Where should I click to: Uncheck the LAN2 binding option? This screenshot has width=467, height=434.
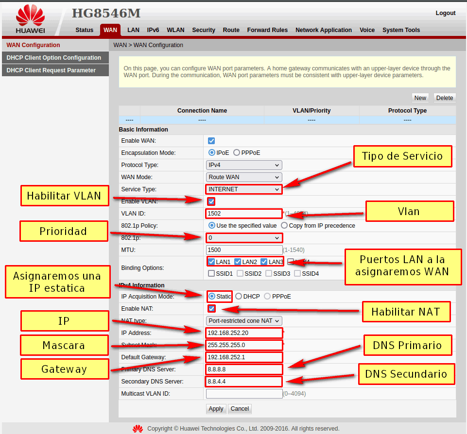pyautogui.click(x=238, y=262)
